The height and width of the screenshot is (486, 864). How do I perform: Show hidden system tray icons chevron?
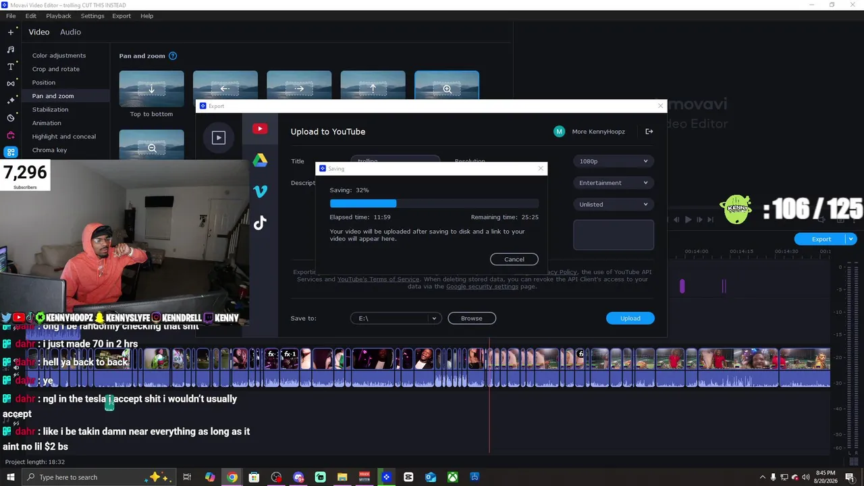pos(763,477)
